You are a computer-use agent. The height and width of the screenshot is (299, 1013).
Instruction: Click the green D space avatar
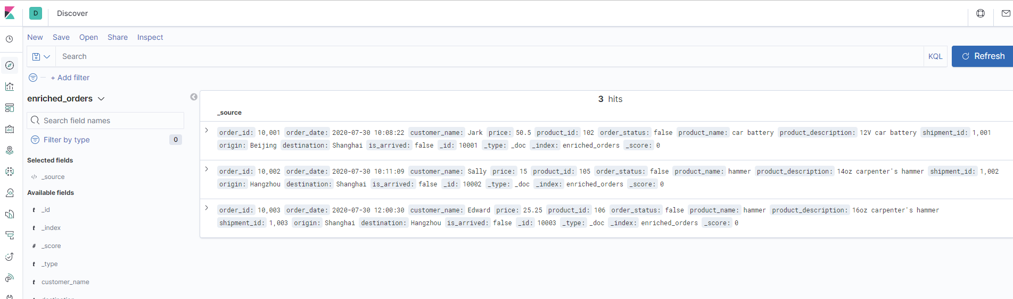click(36, 13)
